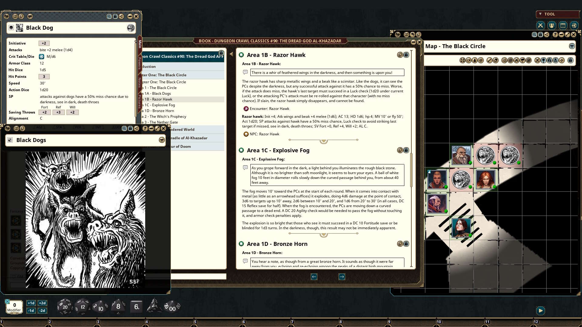The height and width of the screenshot is (327, 582).
Task: Click chat bubble icon in Black Dog window
Action: (x=30, y=16)
